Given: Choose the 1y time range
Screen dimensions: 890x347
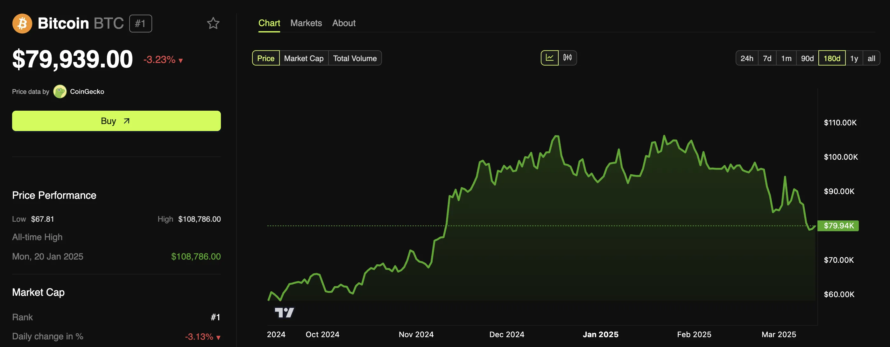Looking at the screenshot, I should tap(854, 58).
